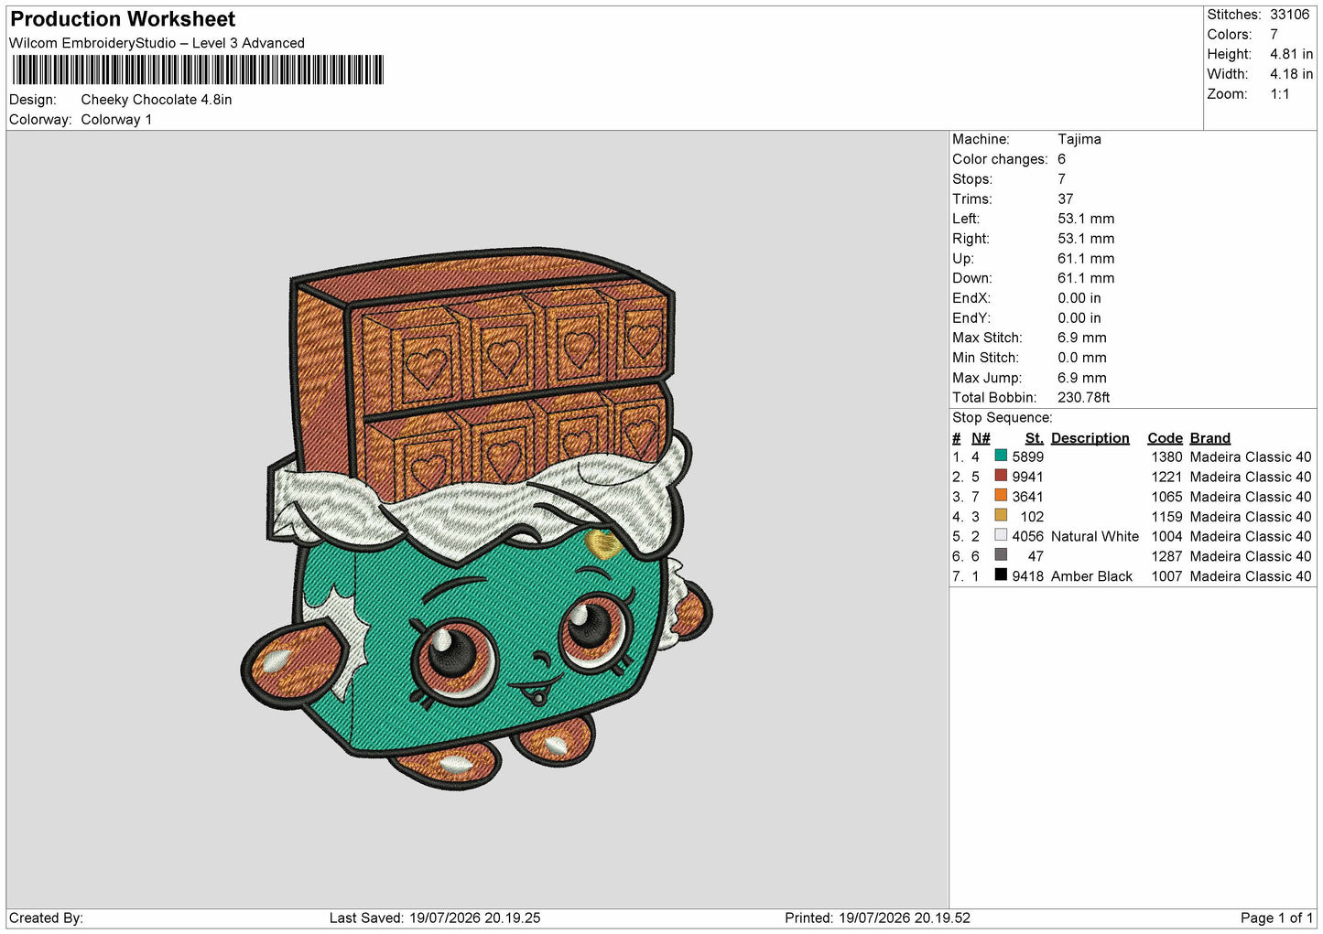Click the gray 47 color swatch

[x=1001, y=555]
